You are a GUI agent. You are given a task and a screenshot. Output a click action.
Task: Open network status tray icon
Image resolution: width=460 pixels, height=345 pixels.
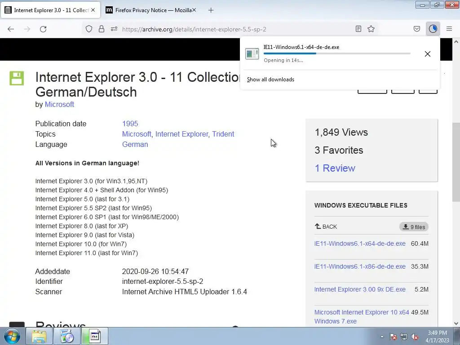404,336
